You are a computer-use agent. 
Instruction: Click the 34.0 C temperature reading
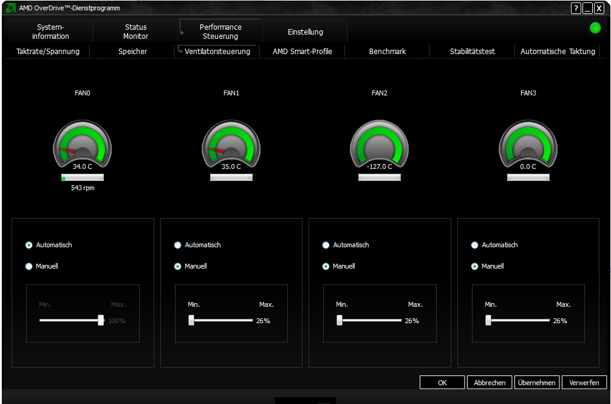(82, 166)
